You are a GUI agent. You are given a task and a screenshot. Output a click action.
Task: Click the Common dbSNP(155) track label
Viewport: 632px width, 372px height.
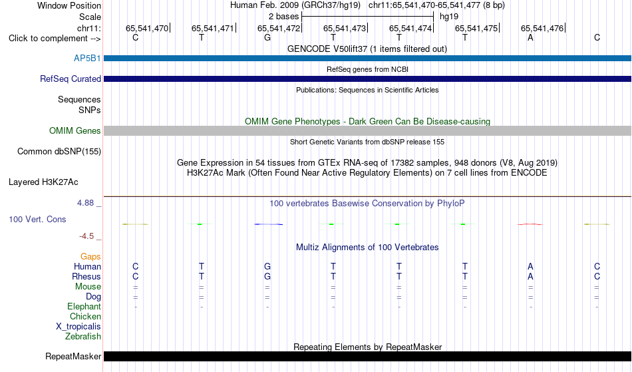[59, 151]
